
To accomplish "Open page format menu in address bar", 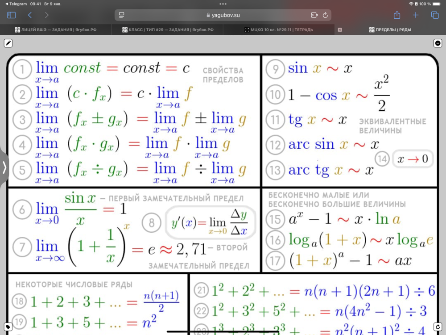I will coord(122,15).
